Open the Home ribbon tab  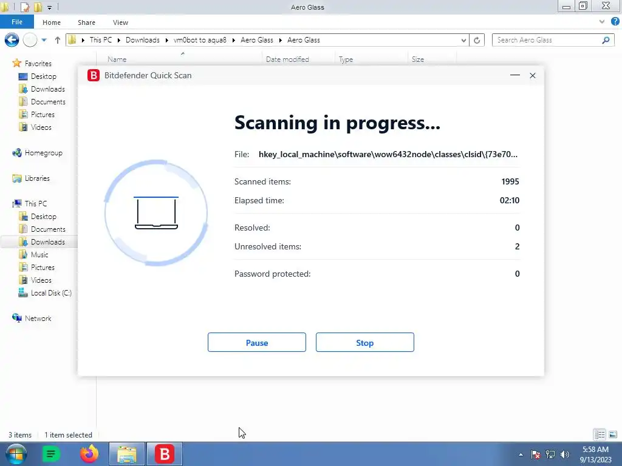52,22
